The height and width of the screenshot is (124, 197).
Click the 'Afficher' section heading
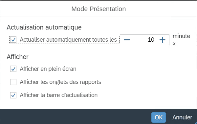(x=18, y=57)
